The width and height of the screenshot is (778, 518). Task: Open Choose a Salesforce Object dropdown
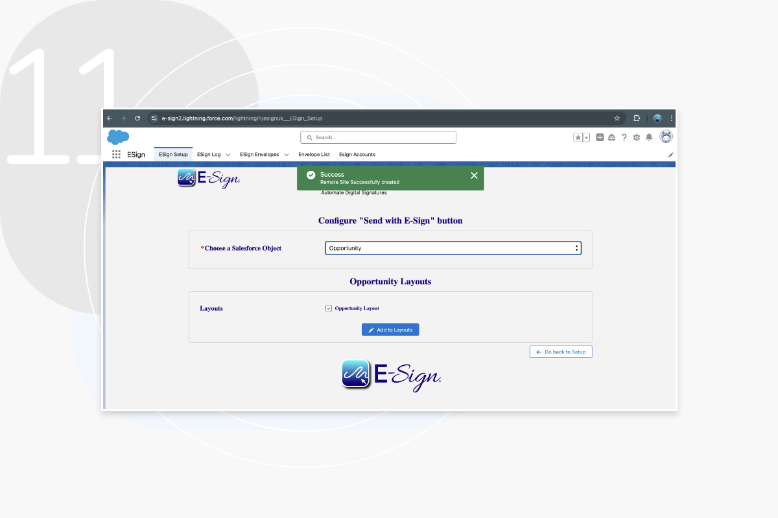point(453,248)
